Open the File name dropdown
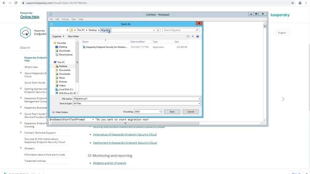 point(199,99)
